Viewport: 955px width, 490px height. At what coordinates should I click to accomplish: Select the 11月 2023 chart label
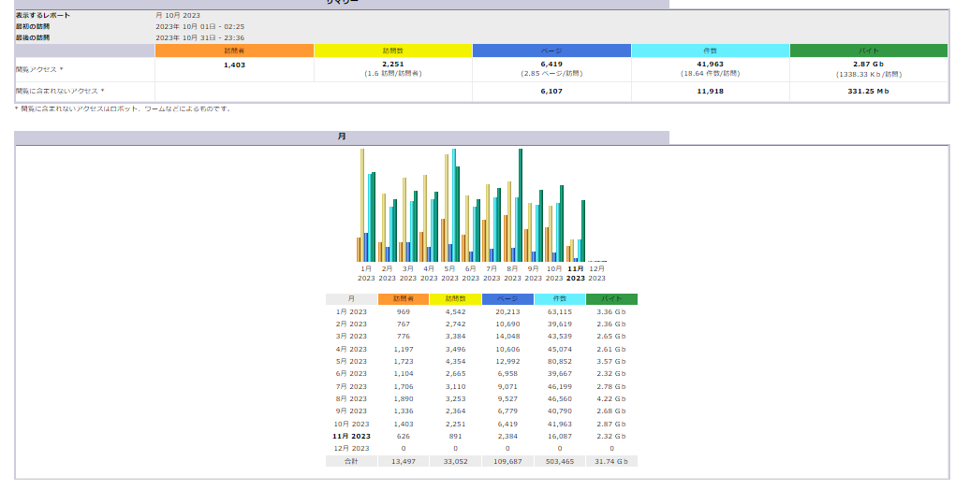576,273
